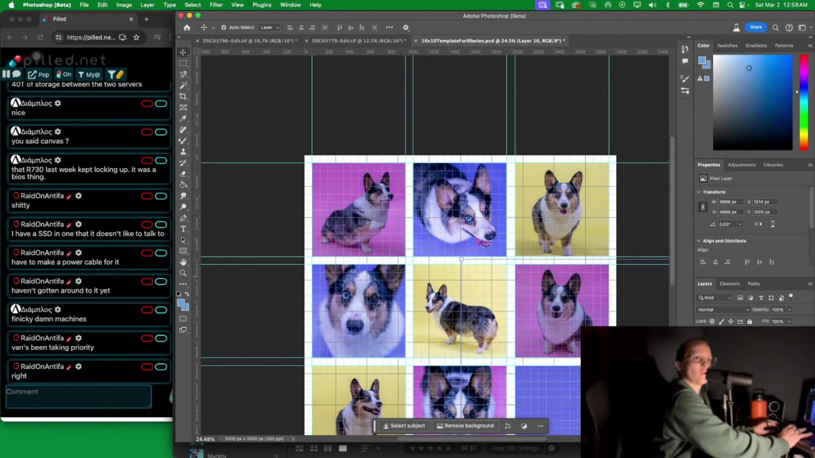The width and height of the screenshot is (815, 458).
Task: Select the Paint Bucket tool
Action: [x=183, y=184]
